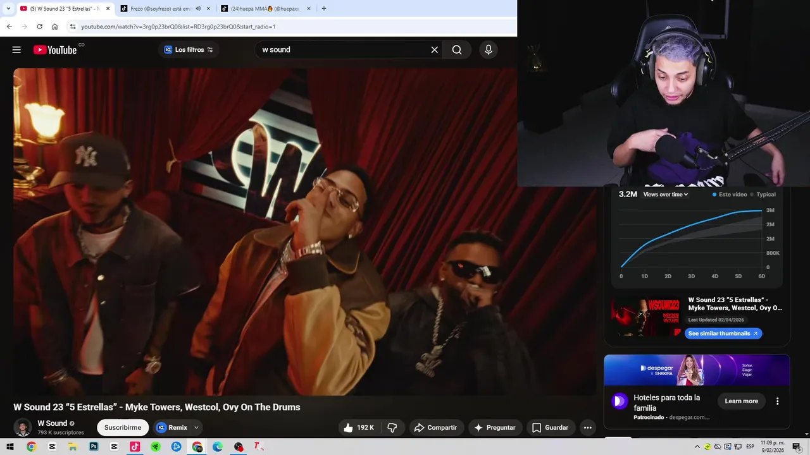Viewport: 810px width, 455px height.
Task: Click the Preguntar ask button
Action: [495, 428]
